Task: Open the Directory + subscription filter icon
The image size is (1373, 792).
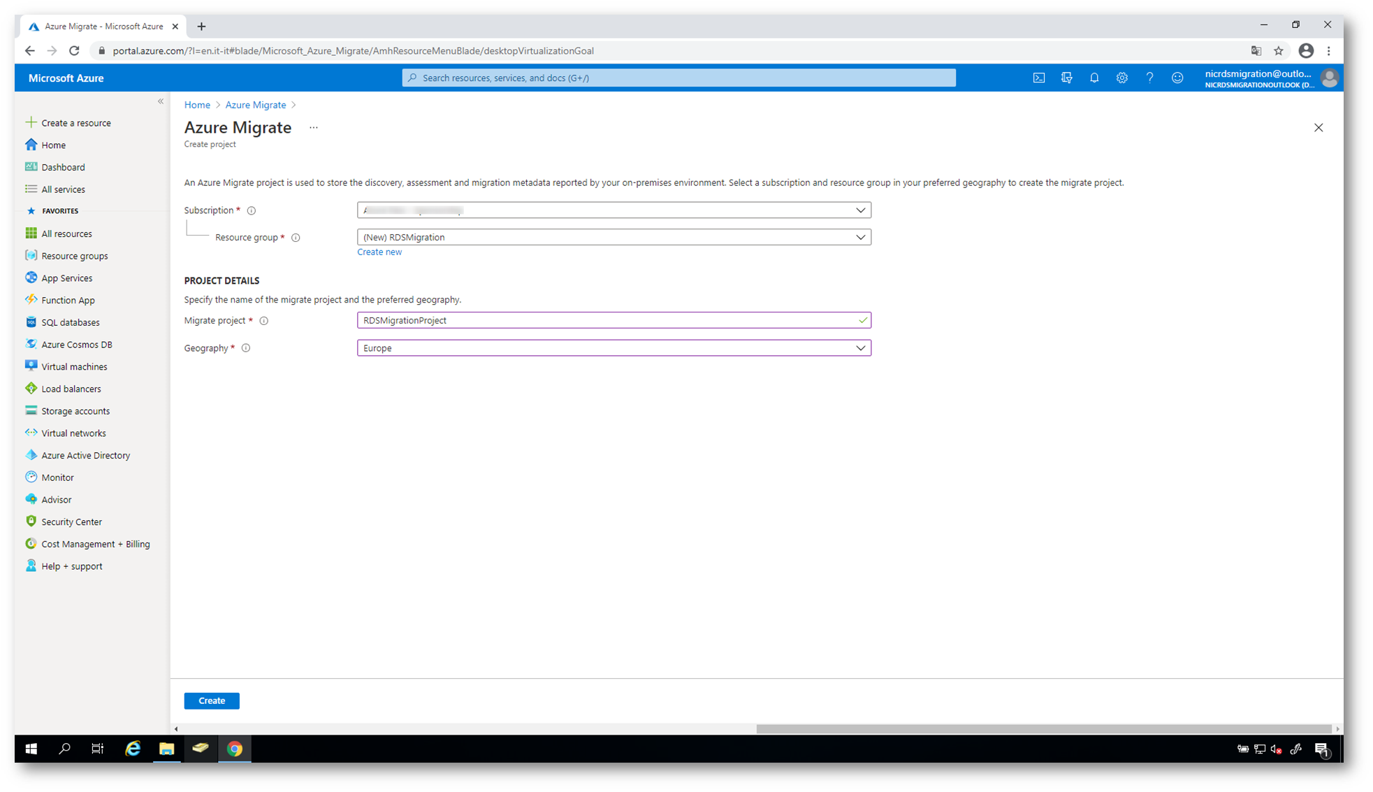Action: [1066, 78]
